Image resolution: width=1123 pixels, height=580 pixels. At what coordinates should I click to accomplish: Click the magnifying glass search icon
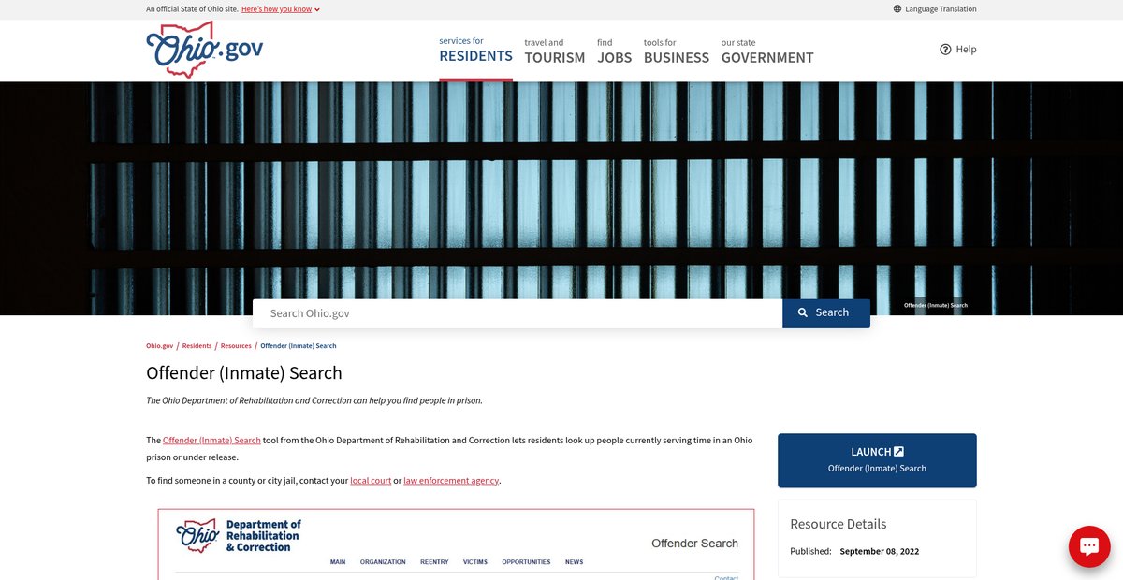(803, 313)
